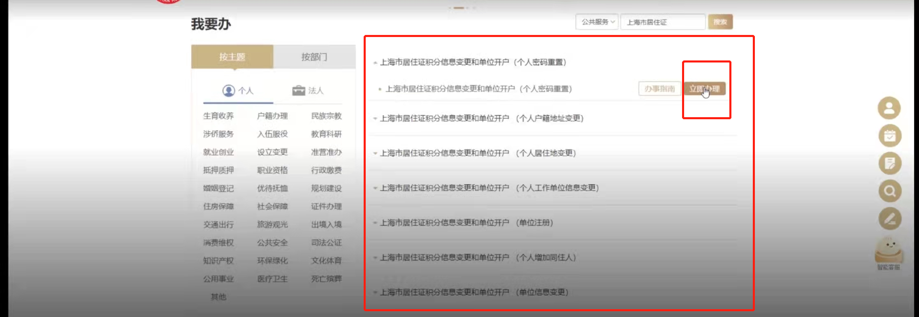Click the user profile icon in right sidebar
Image resolution: width=919 pixels, height=317 pixels.
pyautogui.click(x=889, y=108)
